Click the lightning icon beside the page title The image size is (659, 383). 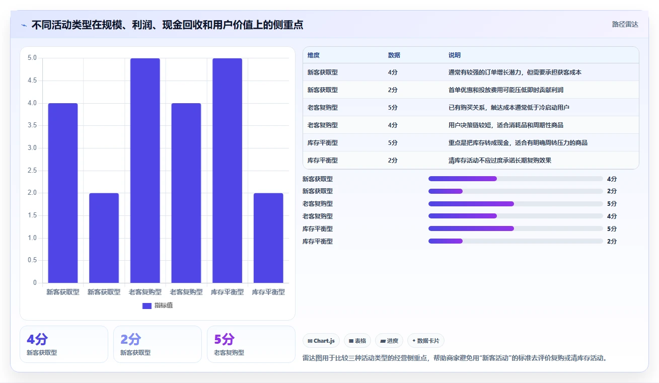tap(24, 25)
